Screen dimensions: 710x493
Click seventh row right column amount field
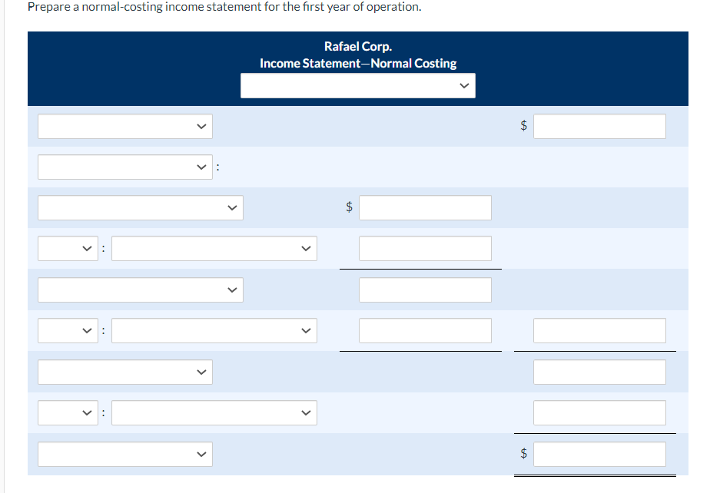point(599,372)
